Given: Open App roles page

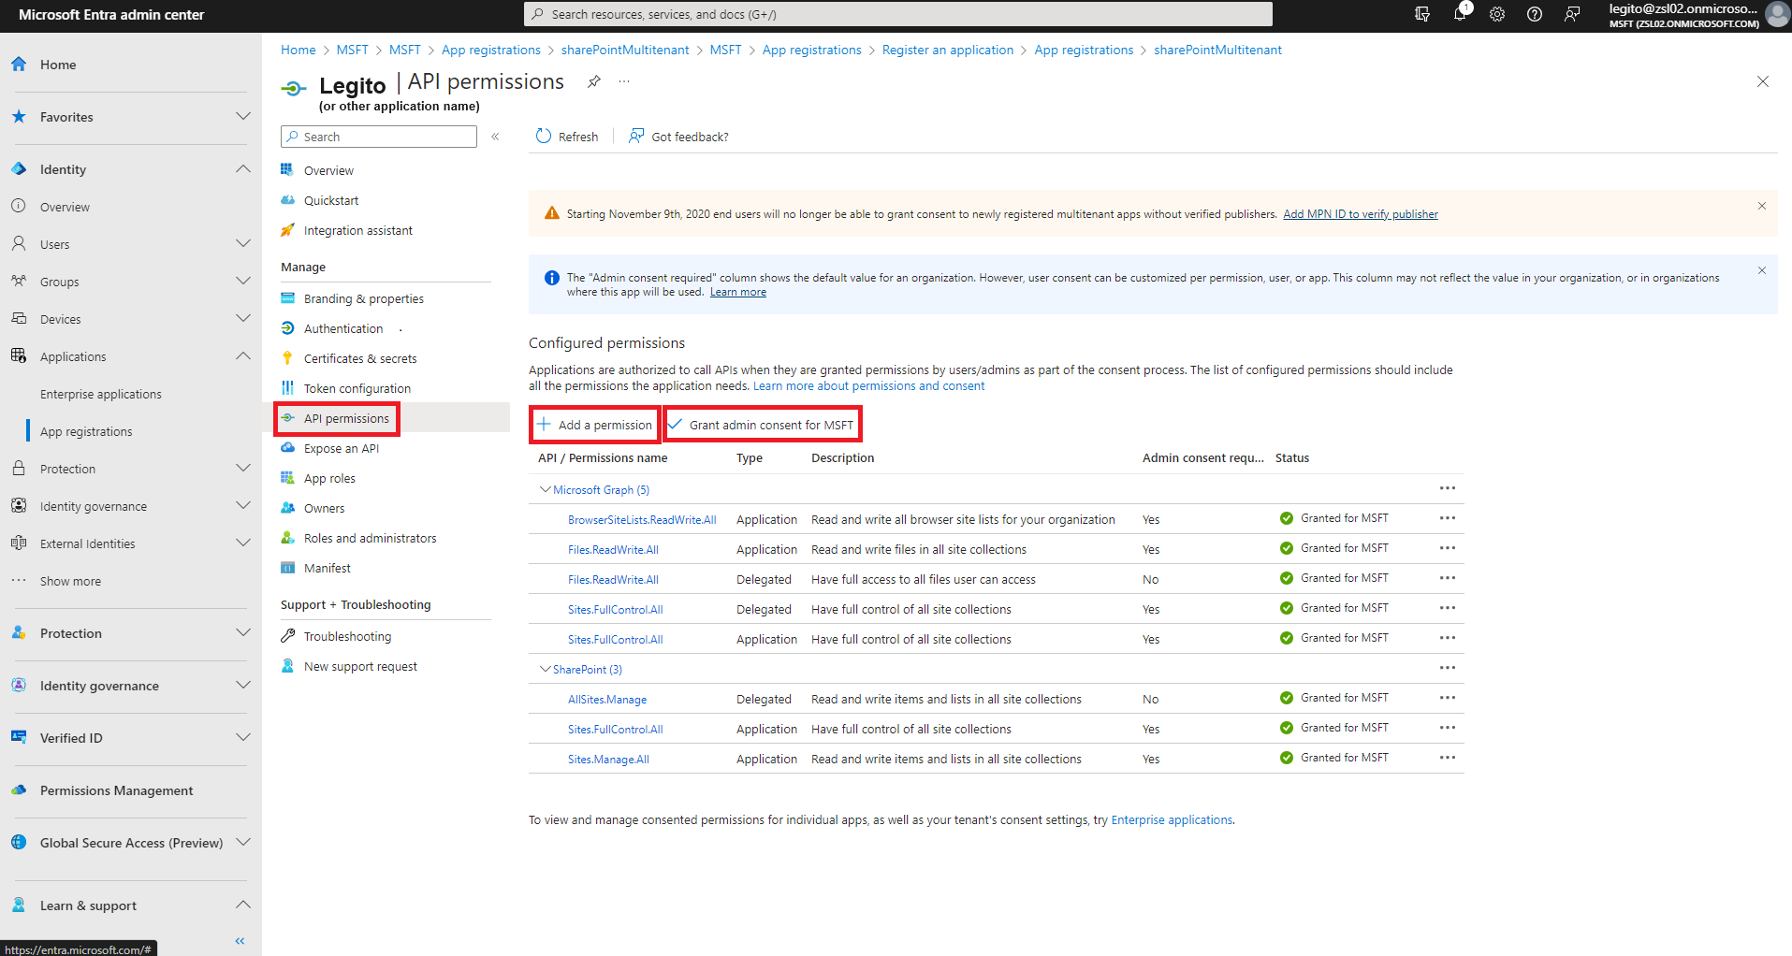Looking at the screenshot, I should (329, 478).
